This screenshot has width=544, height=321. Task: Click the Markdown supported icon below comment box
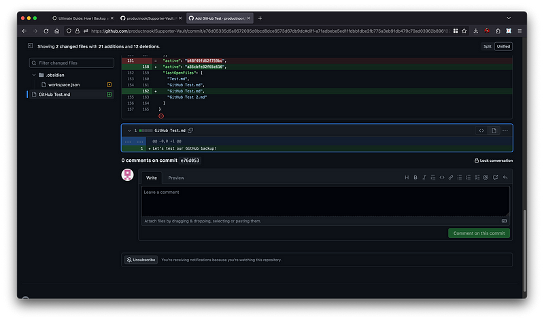tap(504, 221)
